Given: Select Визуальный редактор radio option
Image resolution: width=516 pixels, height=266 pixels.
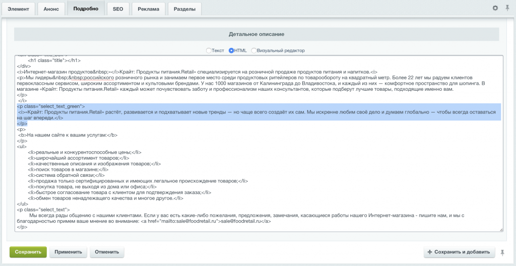Looking at the screenshot, I should tap(254, 51).
